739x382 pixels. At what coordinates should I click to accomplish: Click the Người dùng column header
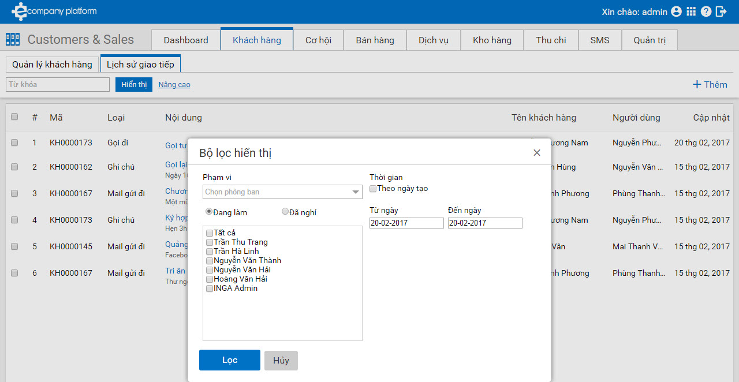[x=636, y=118]
